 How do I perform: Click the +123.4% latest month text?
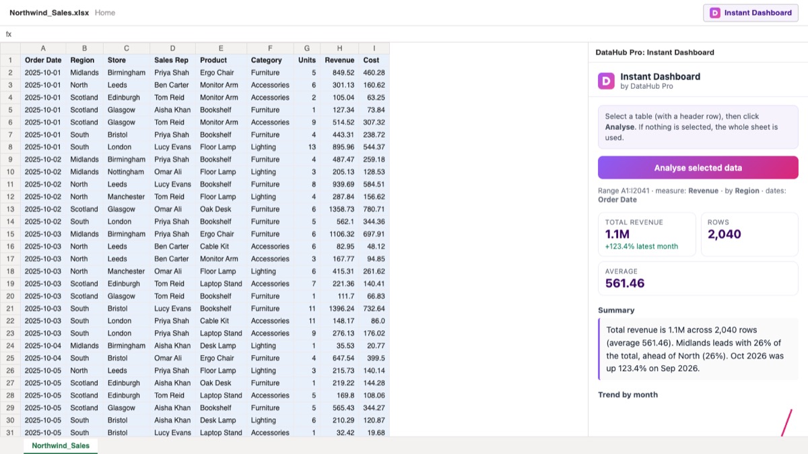point(642,247)
